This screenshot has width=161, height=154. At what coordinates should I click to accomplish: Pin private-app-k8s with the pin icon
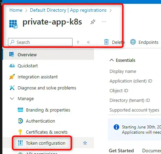click(x=93, y=22)
